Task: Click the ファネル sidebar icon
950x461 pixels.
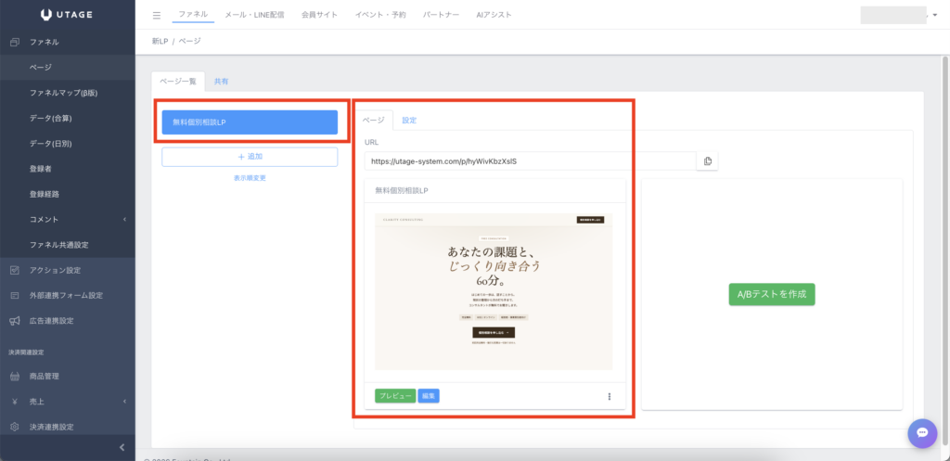Action: pos(15,43)
